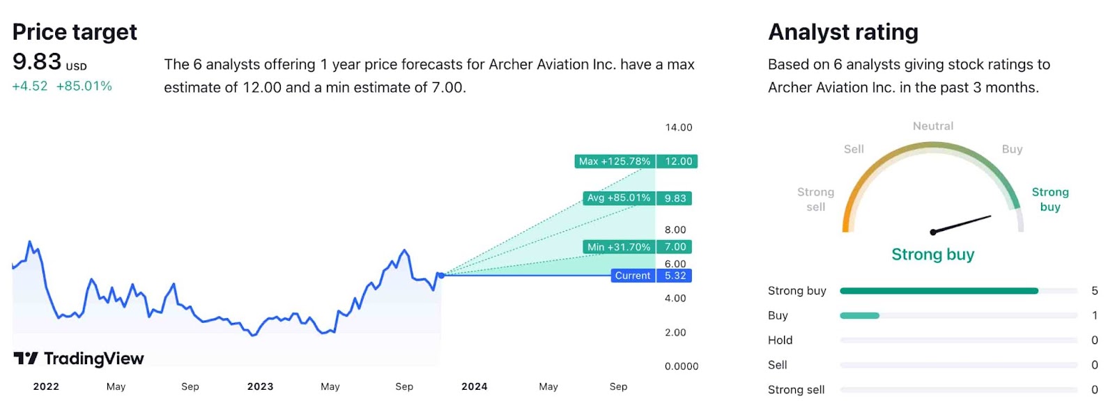1115x410 pixels.
Task: Click the green Strong buy gauge result
Action: point(932,255)
